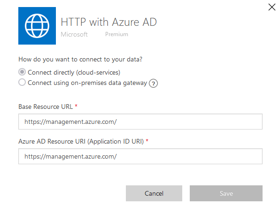Select Connect using on-premises data gateway option
Viewport: 279px width, 206px height.
(x=22, y=83)
